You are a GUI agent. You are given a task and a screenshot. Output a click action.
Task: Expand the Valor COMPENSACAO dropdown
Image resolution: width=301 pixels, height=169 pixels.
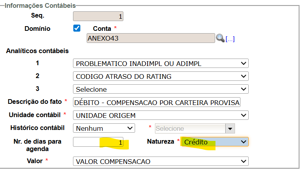click(x=160, y=161)
